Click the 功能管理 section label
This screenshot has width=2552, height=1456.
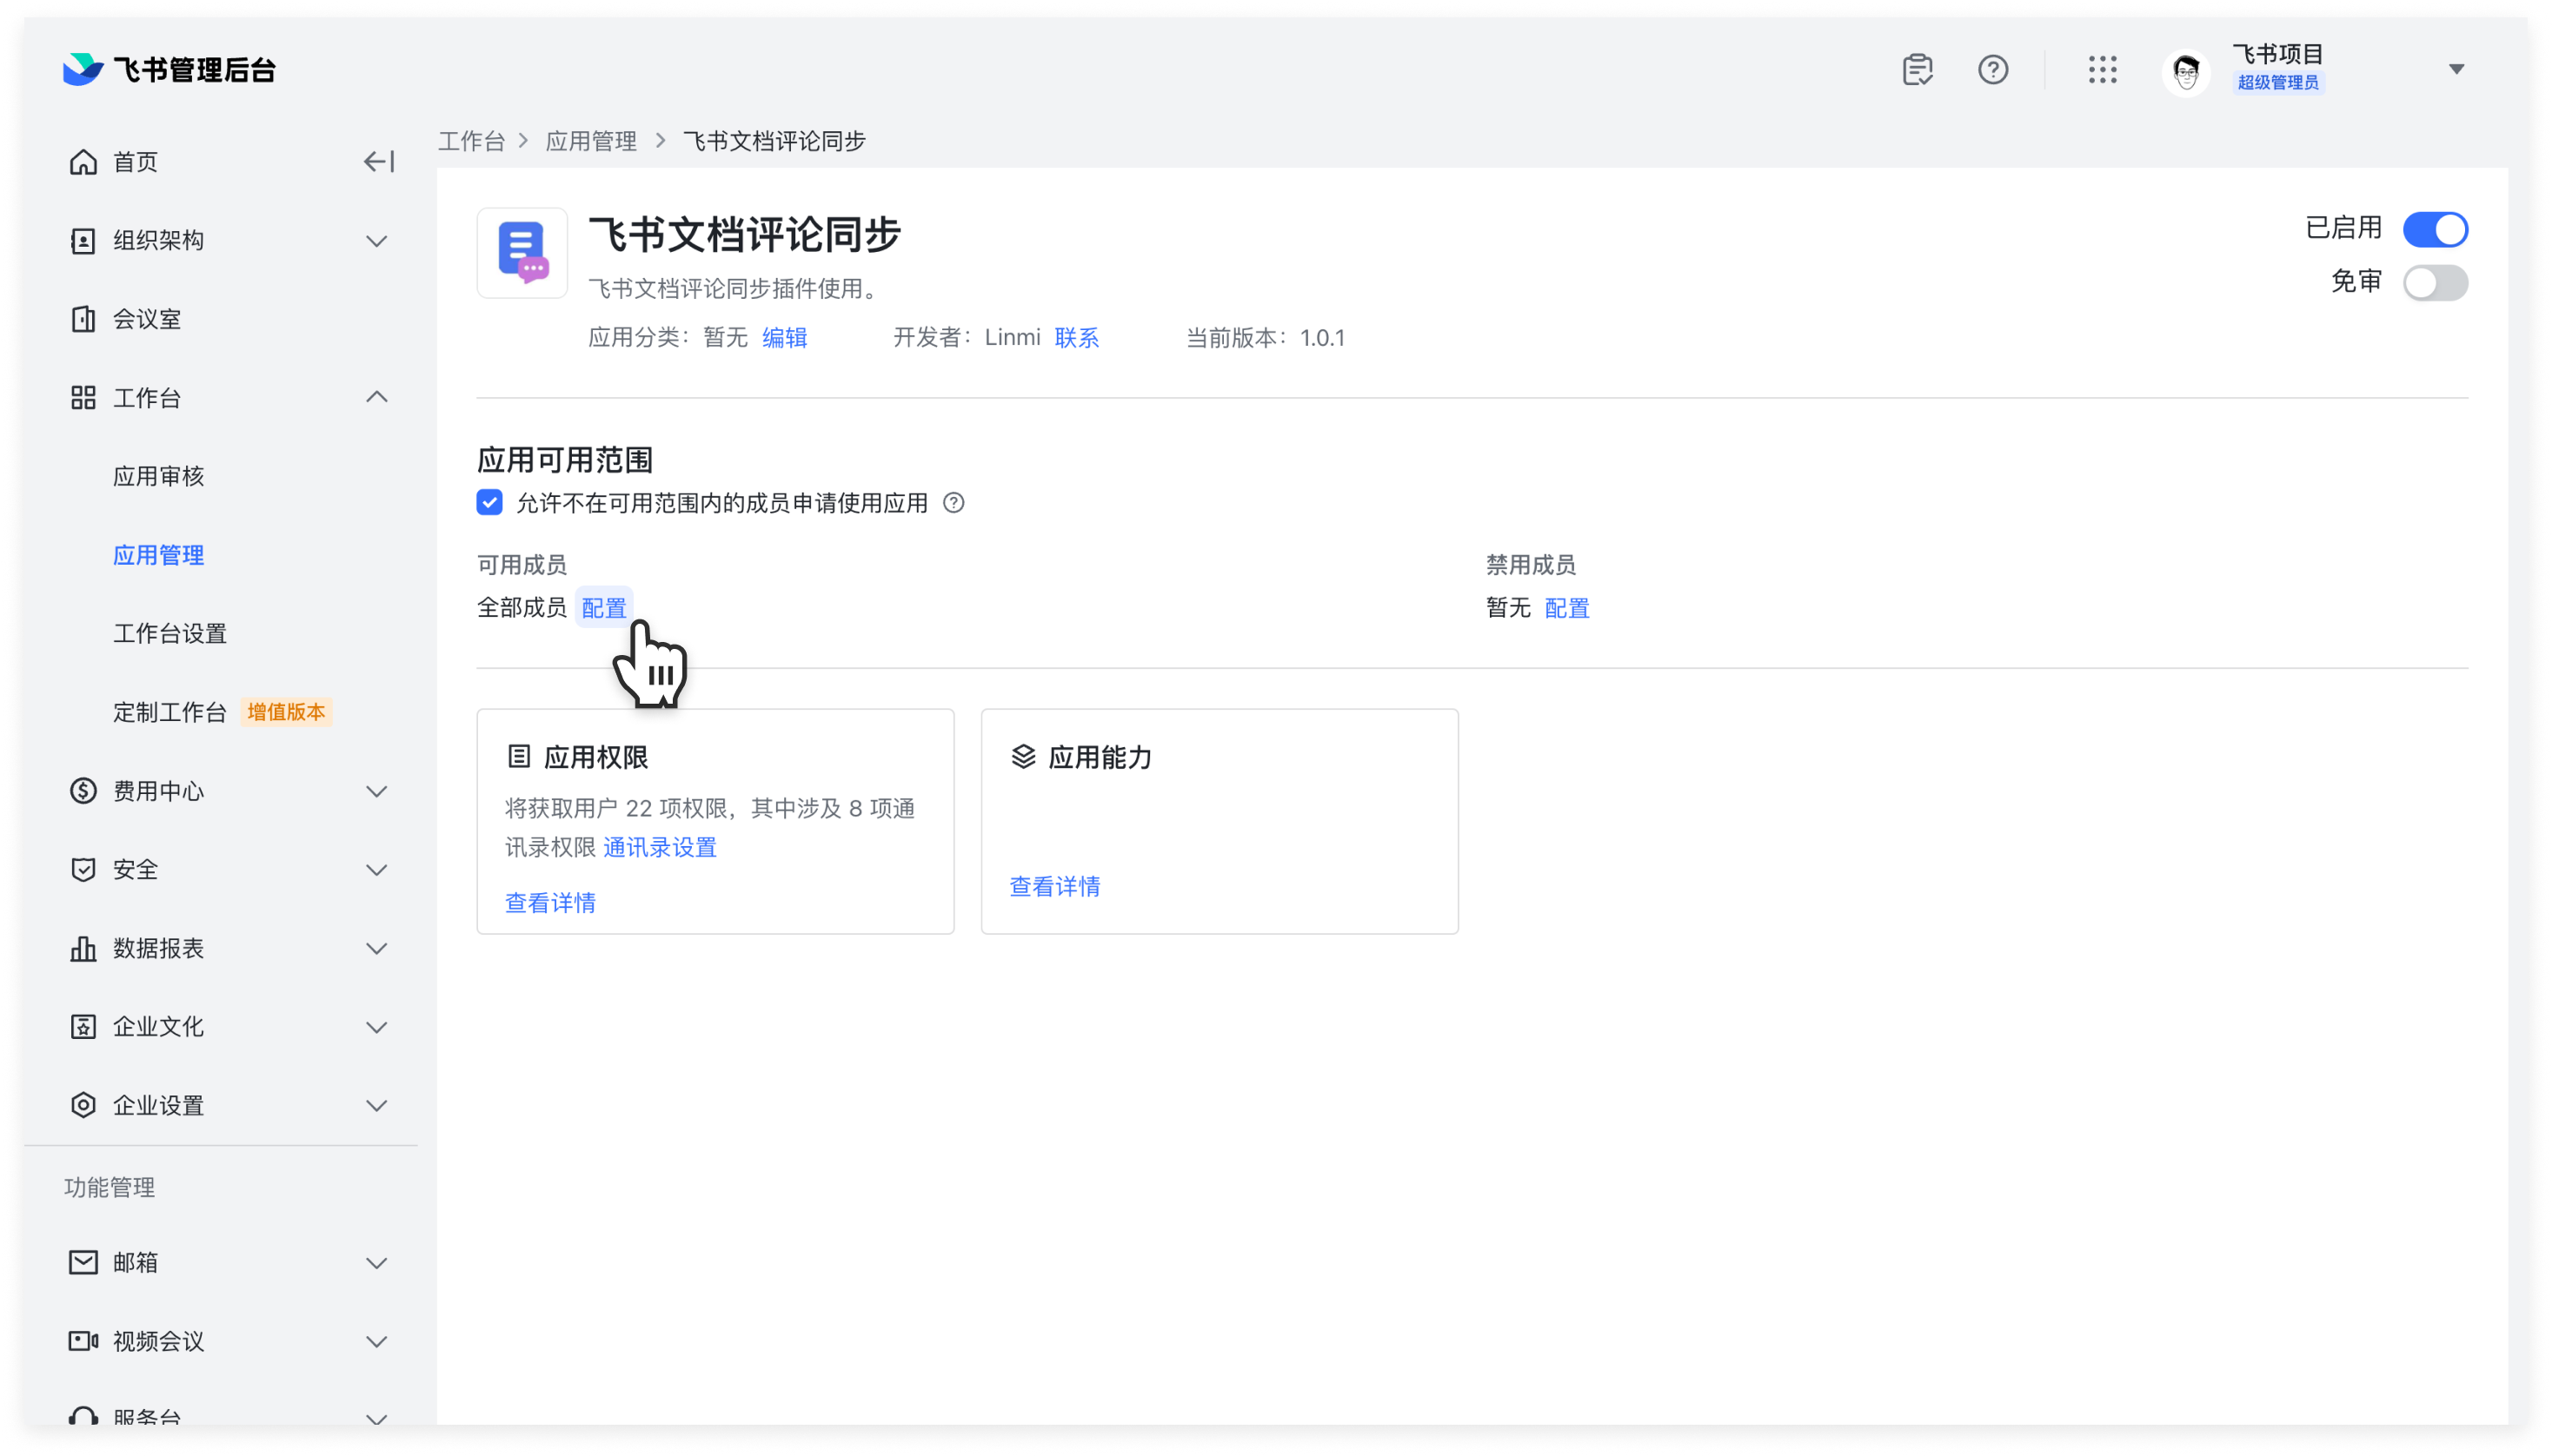[109, 1187]
